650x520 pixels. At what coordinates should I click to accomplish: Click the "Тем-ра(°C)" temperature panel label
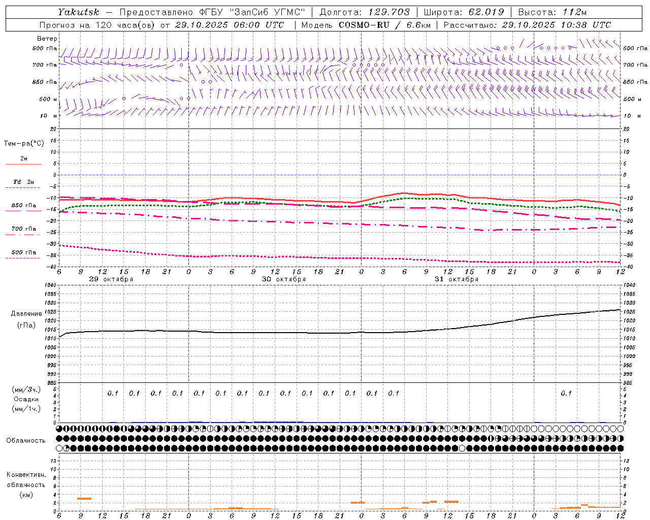(x=24, y=144)
